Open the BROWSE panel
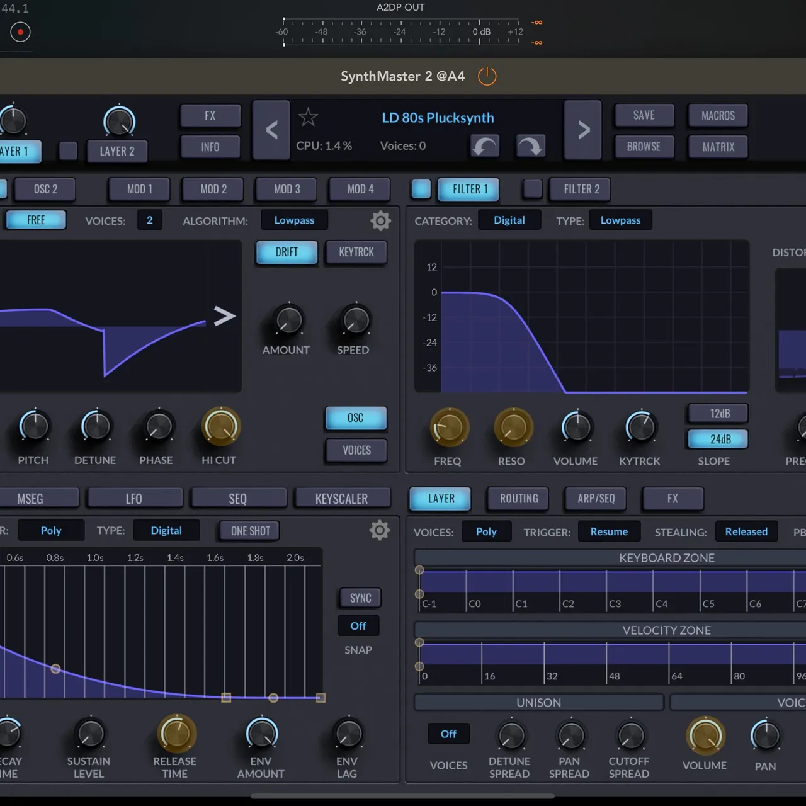Viewport: 806px width, 806px height. coord(644,146)
